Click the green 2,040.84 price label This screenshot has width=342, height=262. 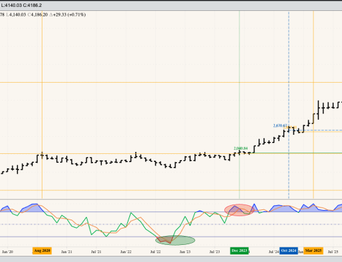(x=241, y=148)
